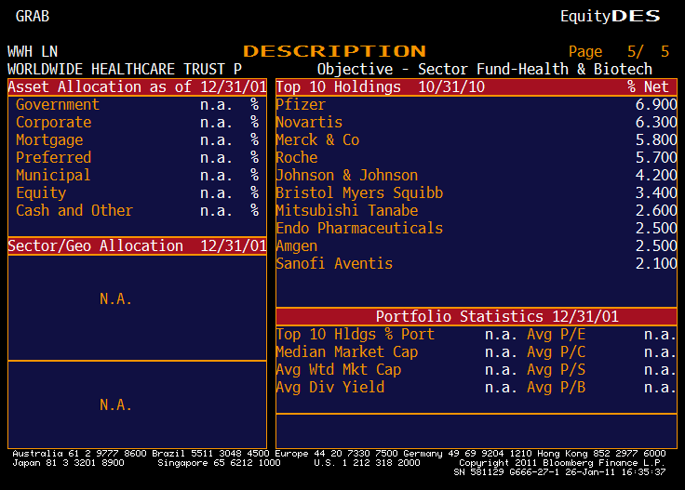The width and height of the screenshot is (685, 490).
Task: Select the WWH LN ticker text
Action: pyautogui.click(x=33, y=51)
